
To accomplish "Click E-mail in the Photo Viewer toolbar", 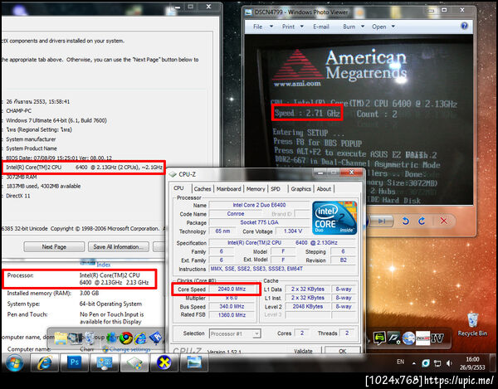I will pos(320,27).
